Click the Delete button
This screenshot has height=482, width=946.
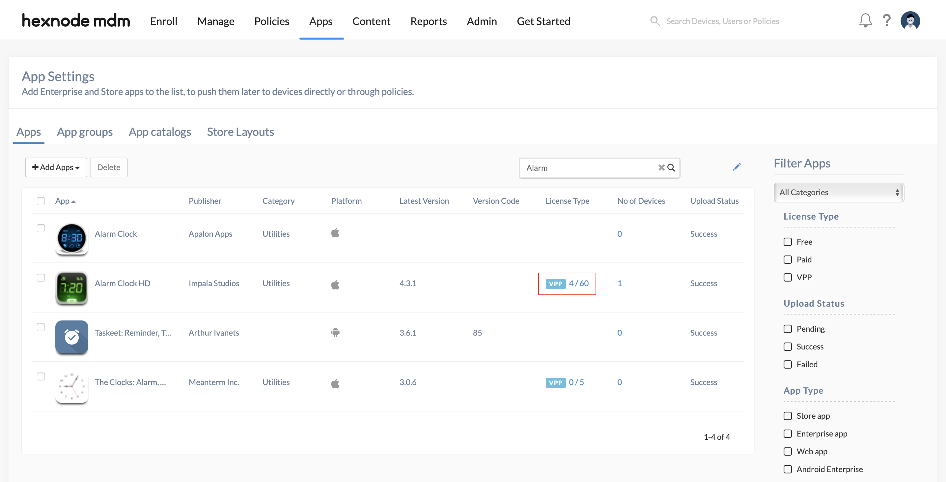[x=109, y=167]
